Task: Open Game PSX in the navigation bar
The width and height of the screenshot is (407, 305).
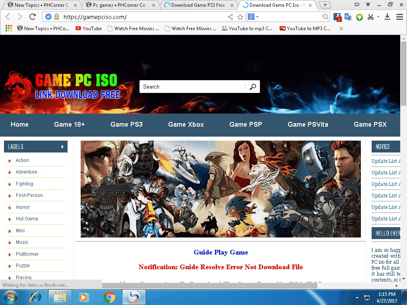Action: tap(370, 124)
